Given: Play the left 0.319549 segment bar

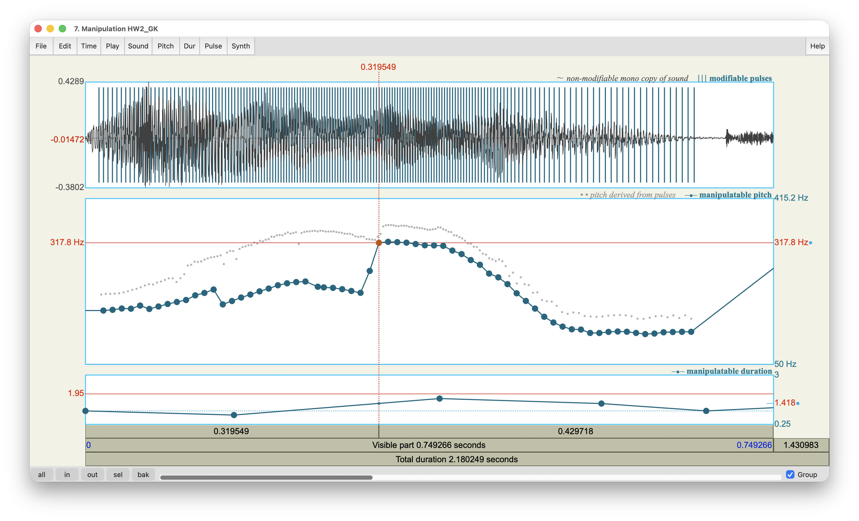Looking at the screenshot, I should (x=231, y=431).
